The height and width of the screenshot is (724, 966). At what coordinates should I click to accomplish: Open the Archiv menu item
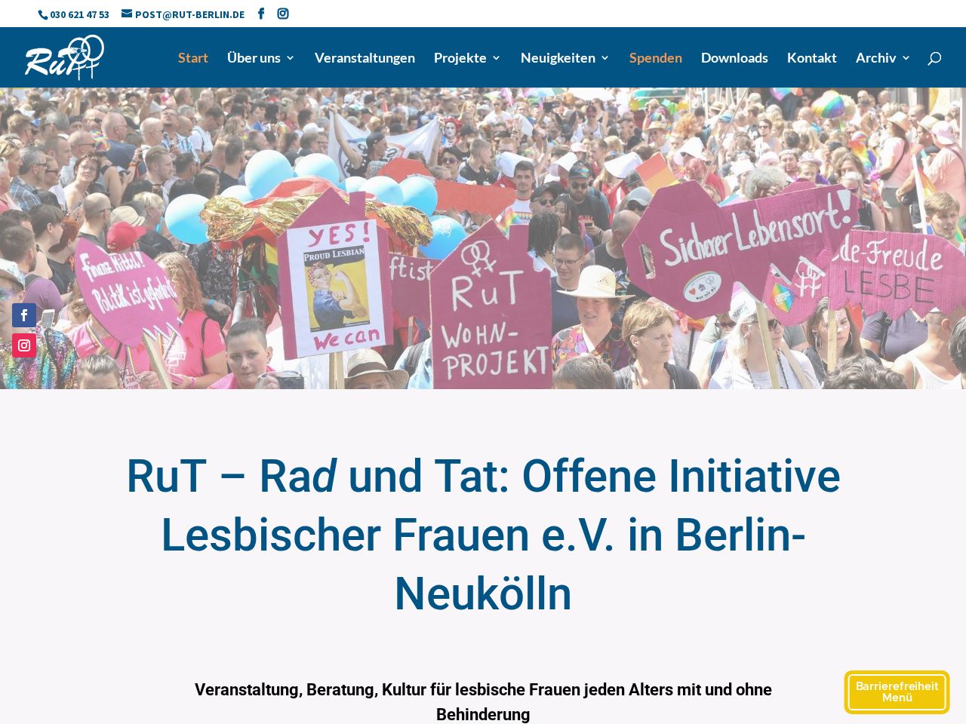pos(876,57)
